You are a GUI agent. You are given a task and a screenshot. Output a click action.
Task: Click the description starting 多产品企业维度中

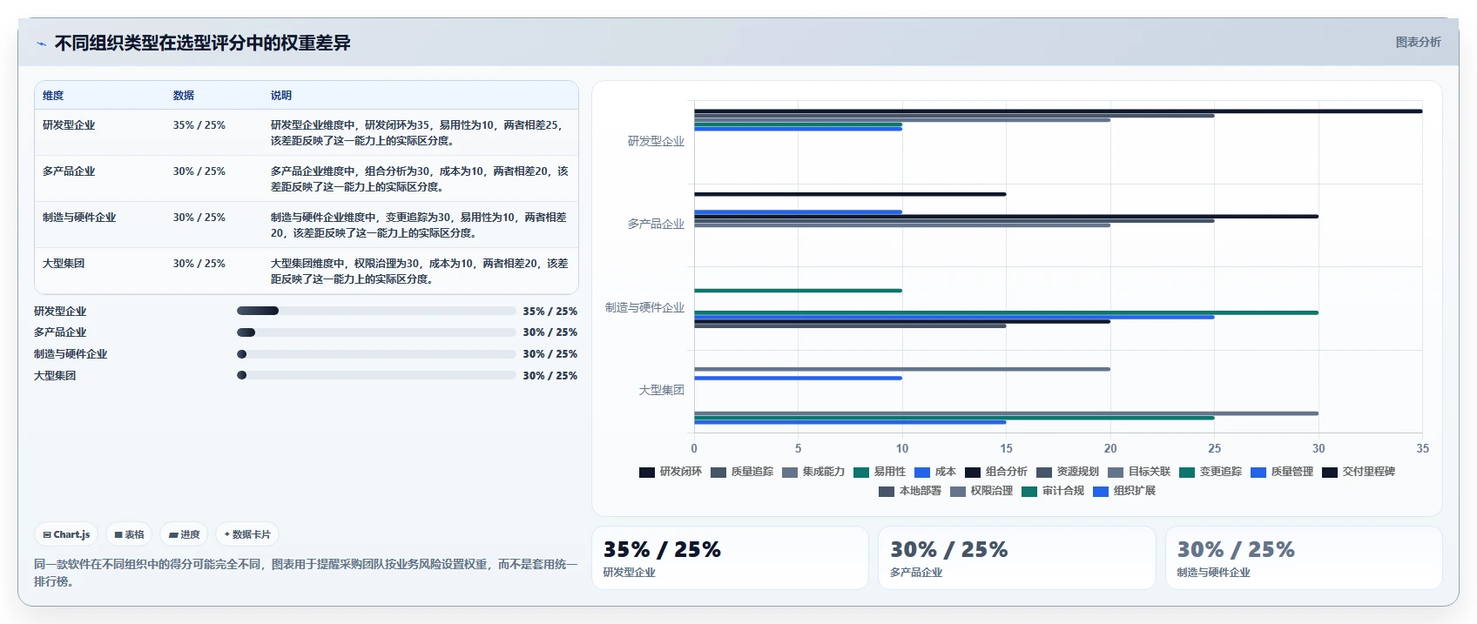419,179
